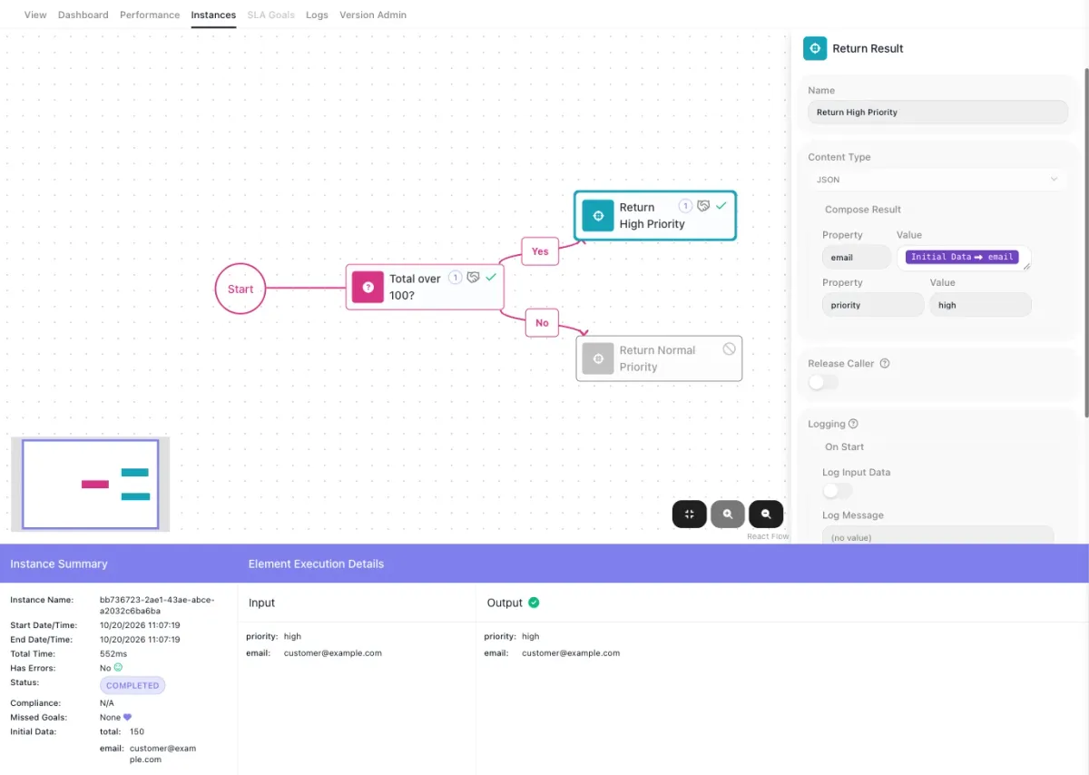Click the Input priority high value
The image size is (1089, 775).
point(292,636)
